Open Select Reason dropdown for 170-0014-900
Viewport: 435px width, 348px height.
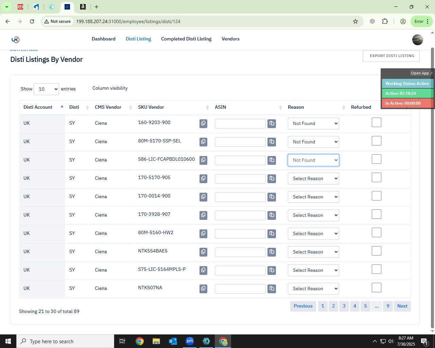pyautogui.click(x=313, y=197)
